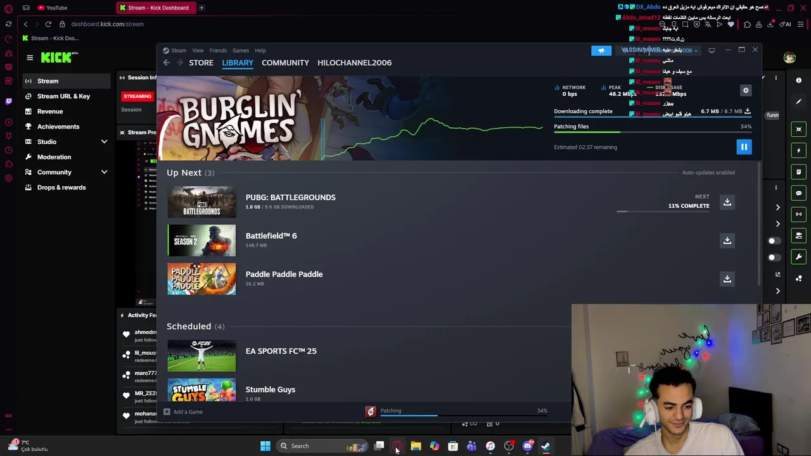811x456 pixels.
Task: Open the Steam View menu
Action: click(198, 50)
